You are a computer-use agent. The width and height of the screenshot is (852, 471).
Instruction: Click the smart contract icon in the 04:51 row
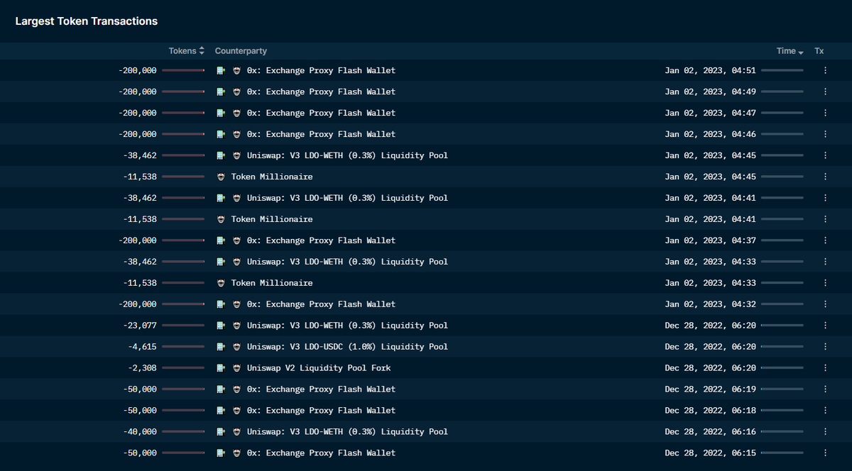[222, 70]
